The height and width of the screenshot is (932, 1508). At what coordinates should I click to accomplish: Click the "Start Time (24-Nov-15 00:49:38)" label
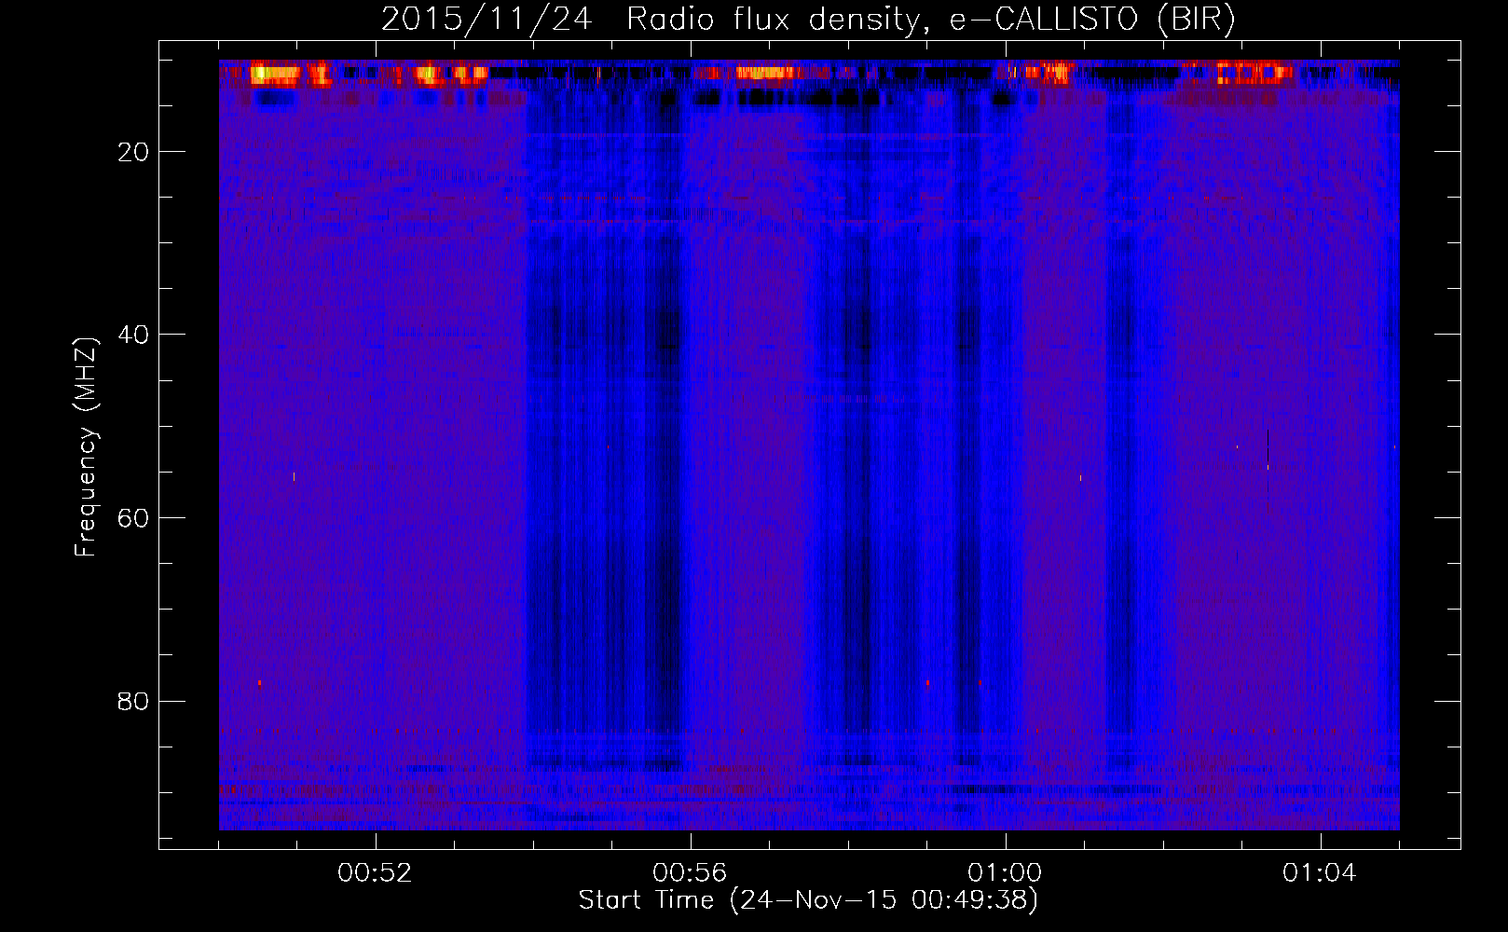coord(808,900)
